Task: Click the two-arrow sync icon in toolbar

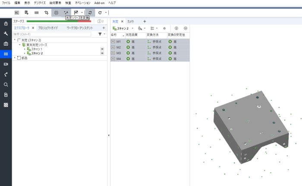Action: click(x=90, y=12)
